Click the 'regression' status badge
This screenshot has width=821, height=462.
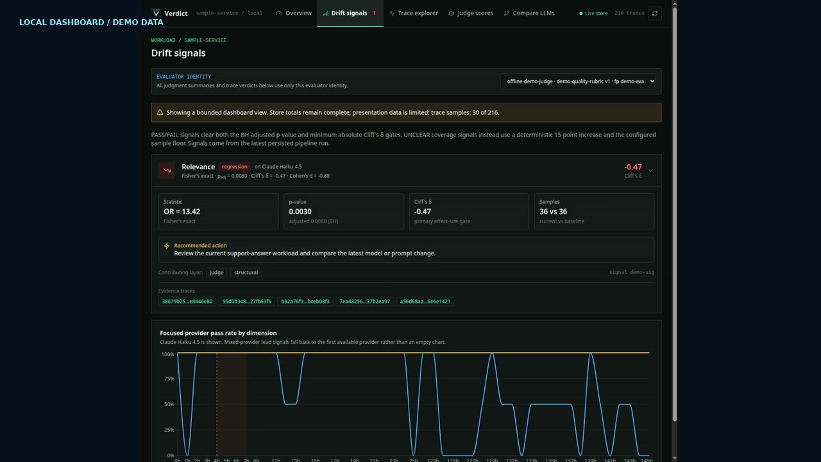(x=235, y=167)
